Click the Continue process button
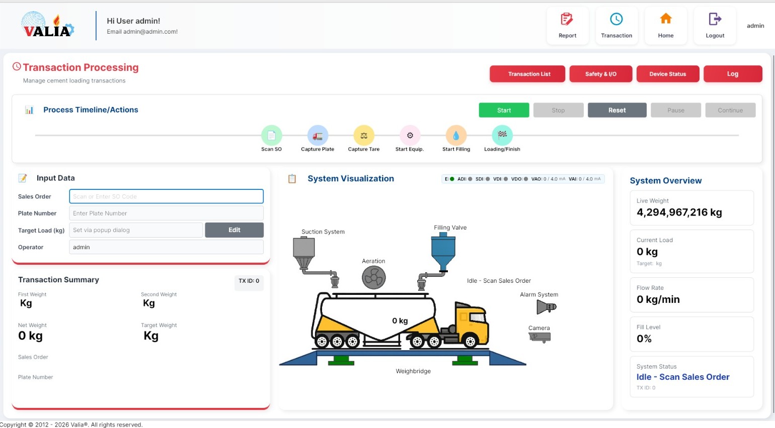The height and width of the screenshot is (428, 775). (730, 110)
